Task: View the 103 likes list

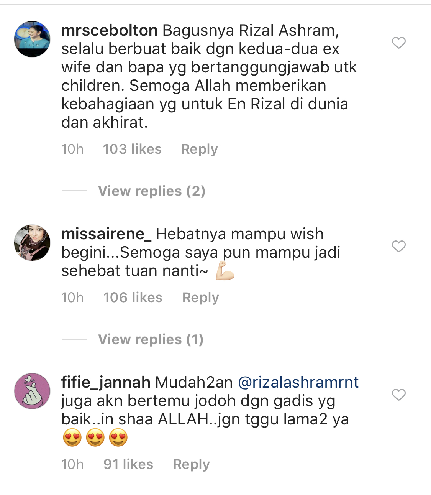Action: pyautogui.click(x=132, y=149)
